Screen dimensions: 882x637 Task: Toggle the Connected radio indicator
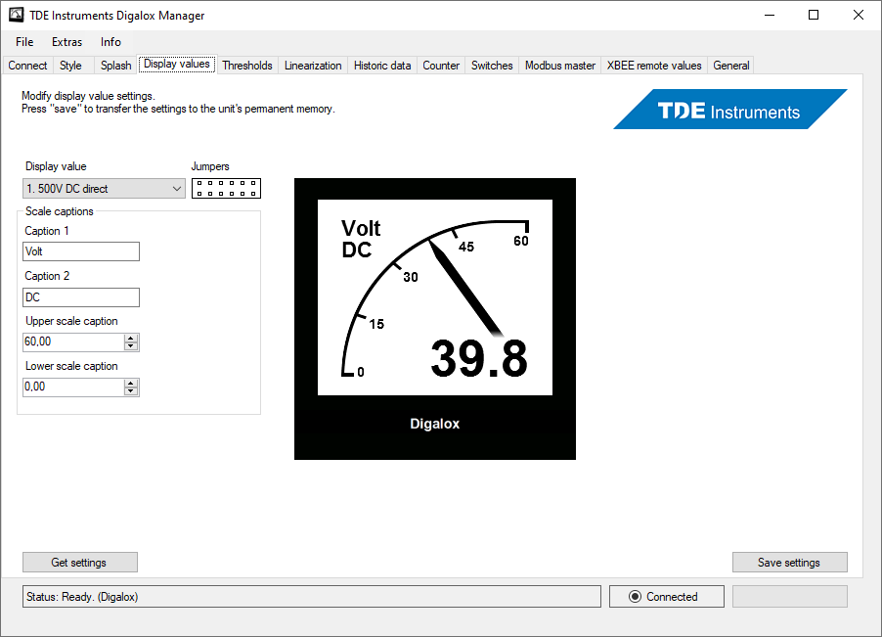(x=635, y=597)
